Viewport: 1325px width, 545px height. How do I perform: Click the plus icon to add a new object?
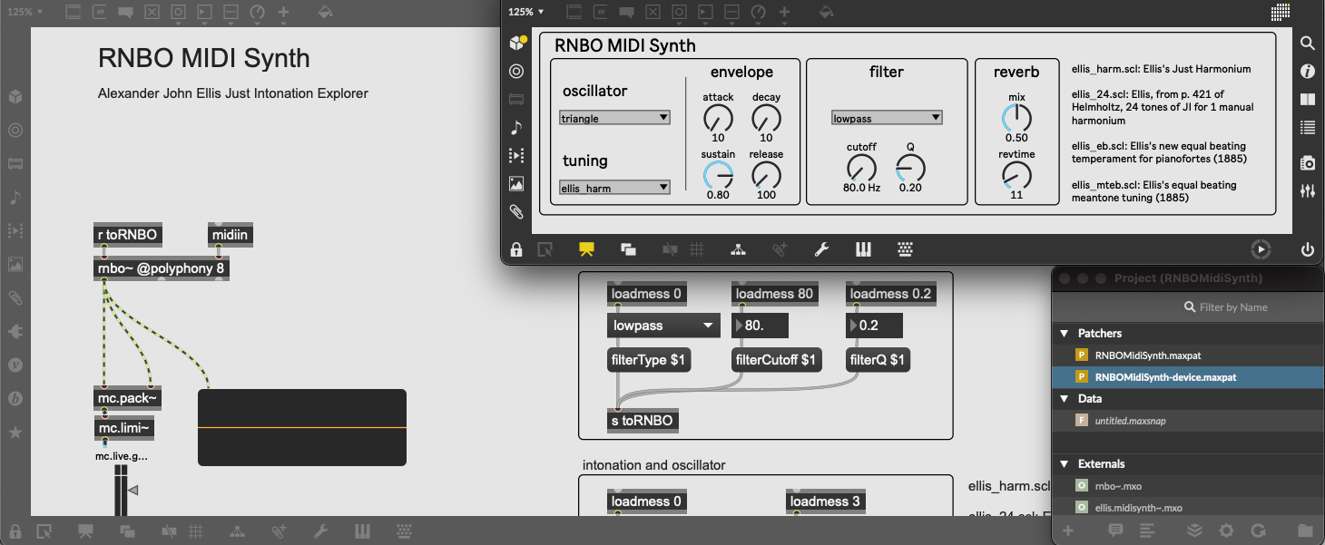[785, 13]
